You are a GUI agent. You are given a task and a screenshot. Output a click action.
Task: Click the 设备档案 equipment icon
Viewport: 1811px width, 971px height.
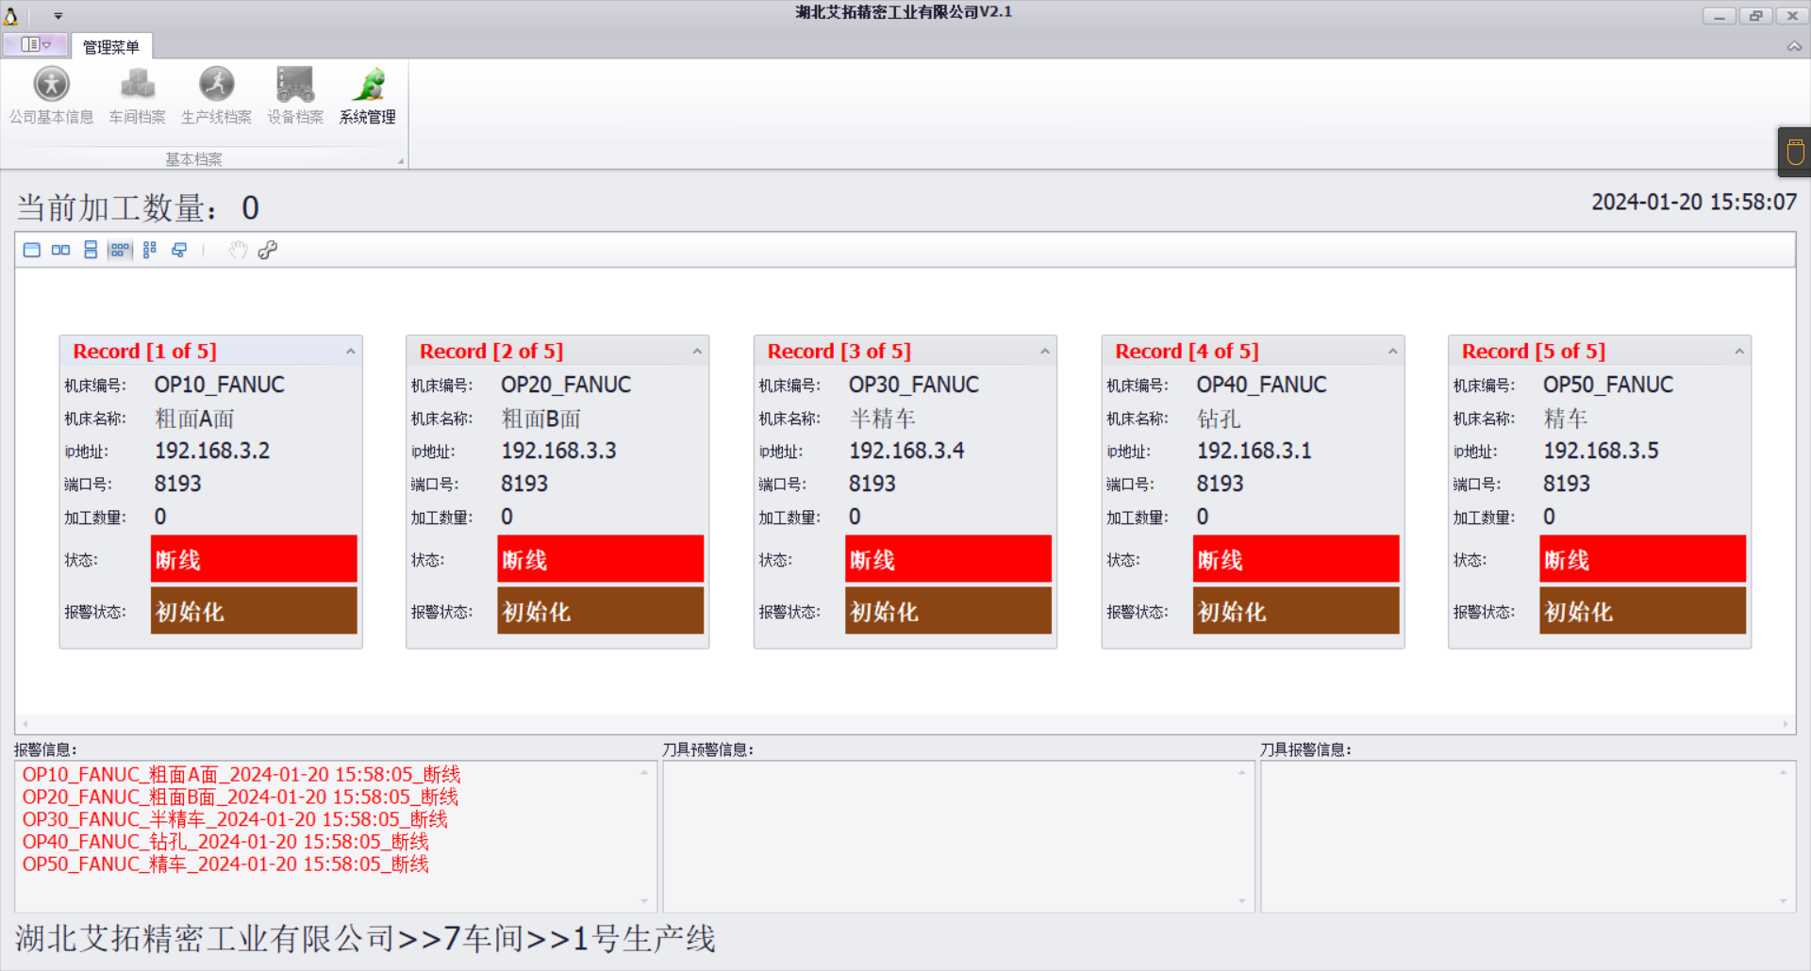tap(294, 95)
